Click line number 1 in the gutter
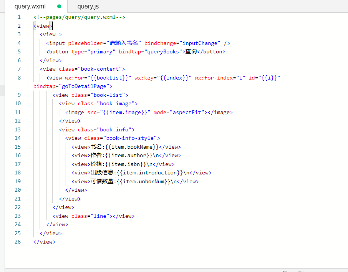This screenshot has width=348, height=272. point(19,17)
